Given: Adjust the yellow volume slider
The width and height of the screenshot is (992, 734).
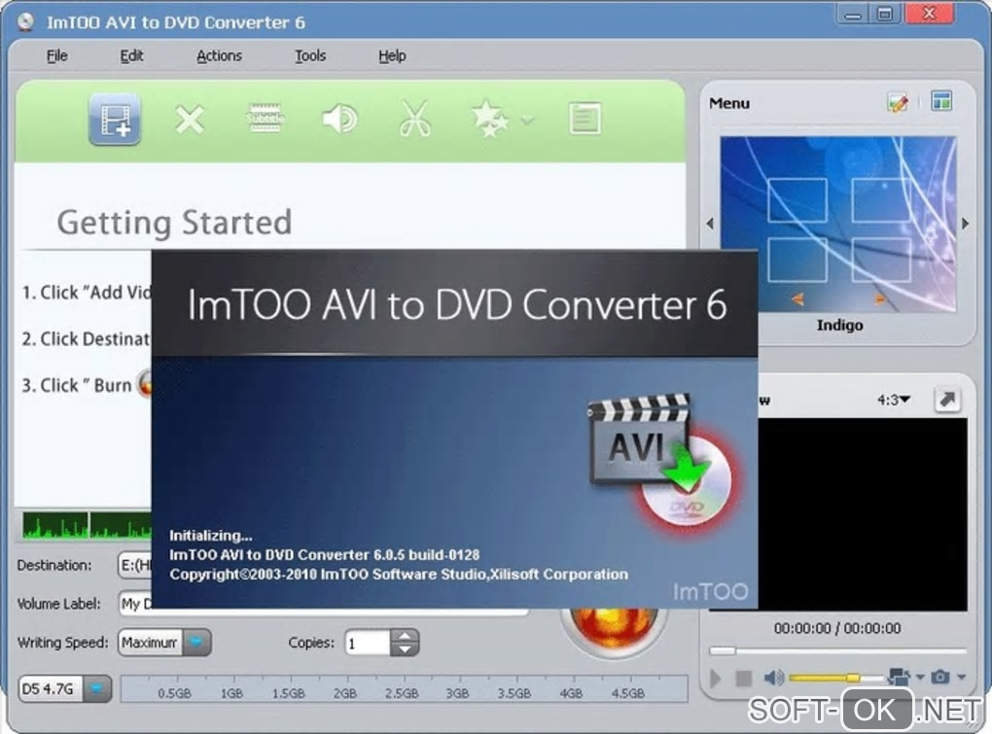Looking at the screenshot, I should [x=835, y=678].
